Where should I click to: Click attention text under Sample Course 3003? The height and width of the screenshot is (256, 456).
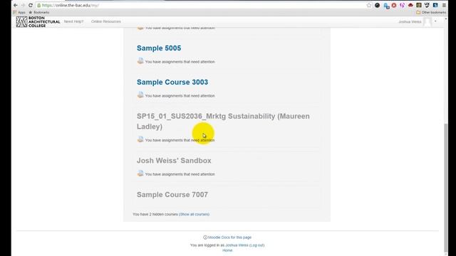point(180,96)
